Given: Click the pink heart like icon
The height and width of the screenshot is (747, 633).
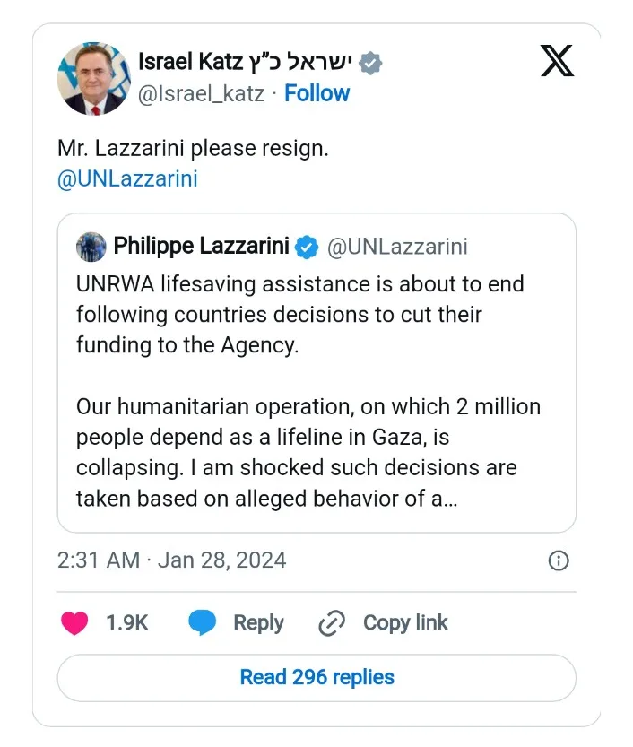Looking at the screenshot, I should 74,622.
